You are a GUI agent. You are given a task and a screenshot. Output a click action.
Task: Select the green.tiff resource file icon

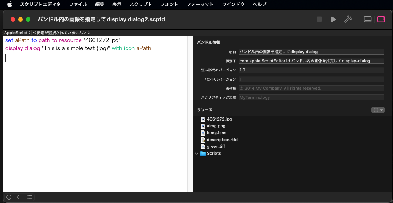pos(203,146)
